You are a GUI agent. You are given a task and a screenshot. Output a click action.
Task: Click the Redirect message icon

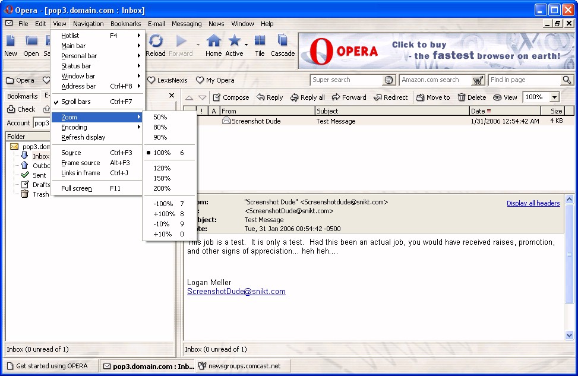point(378,97)
